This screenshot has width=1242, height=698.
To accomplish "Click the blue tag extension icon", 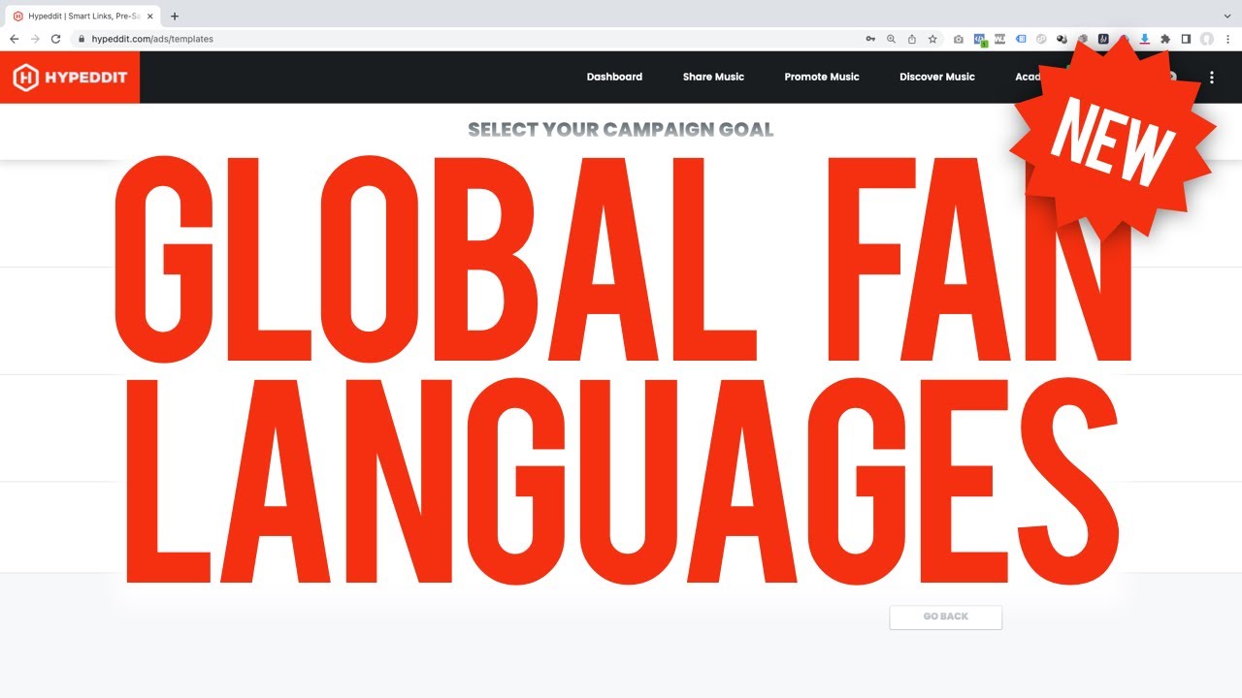I will 1021,39.
